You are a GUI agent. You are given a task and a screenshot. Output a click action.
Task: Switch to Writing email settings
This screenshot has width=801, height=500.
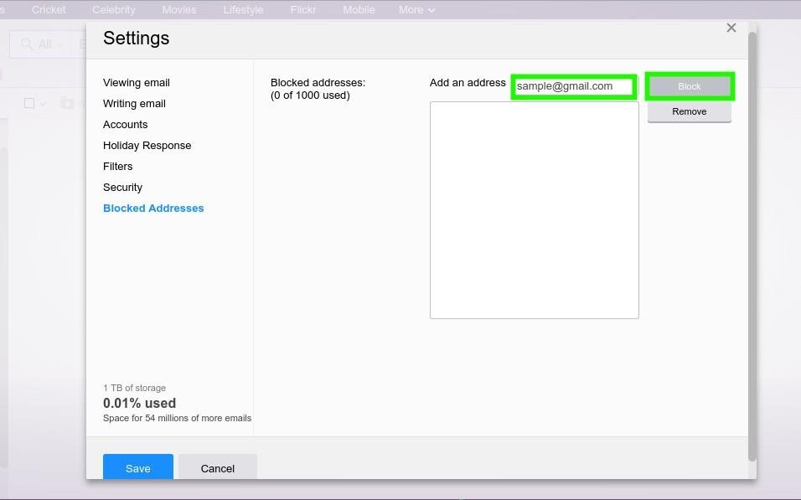(x=134, y=103)
